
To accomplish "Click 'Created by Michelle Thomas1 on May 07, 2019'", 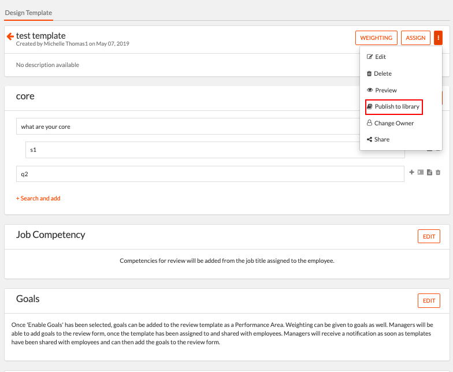I will tap(73, 44).
